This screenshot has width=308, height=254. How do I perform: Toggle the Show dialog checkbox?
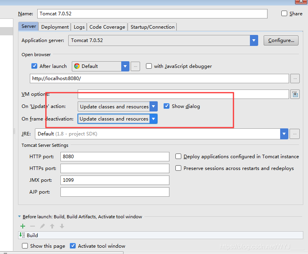click(166, 106)
